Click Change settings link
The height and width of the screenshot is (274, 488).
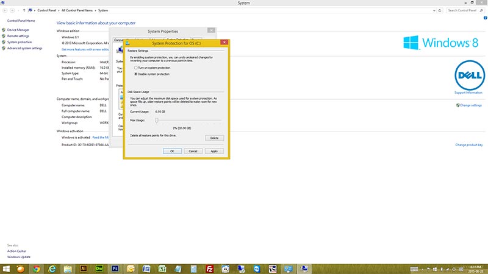click(470, 105)
